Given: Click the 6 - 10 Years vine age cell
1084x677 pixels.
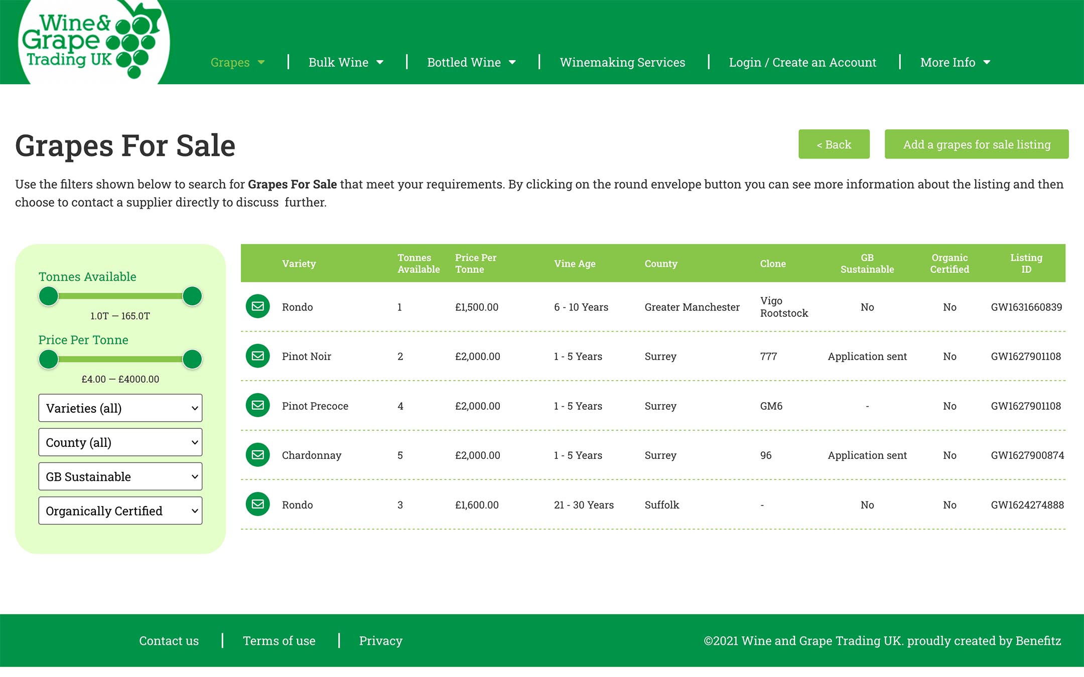Looking at the screenshot, I should coord(581,307).
